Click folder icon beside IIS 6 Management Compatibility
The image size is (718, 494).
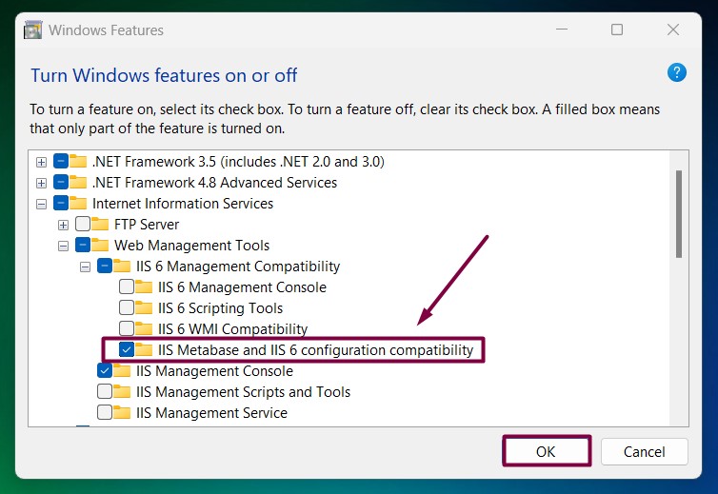tap(122, 266)
